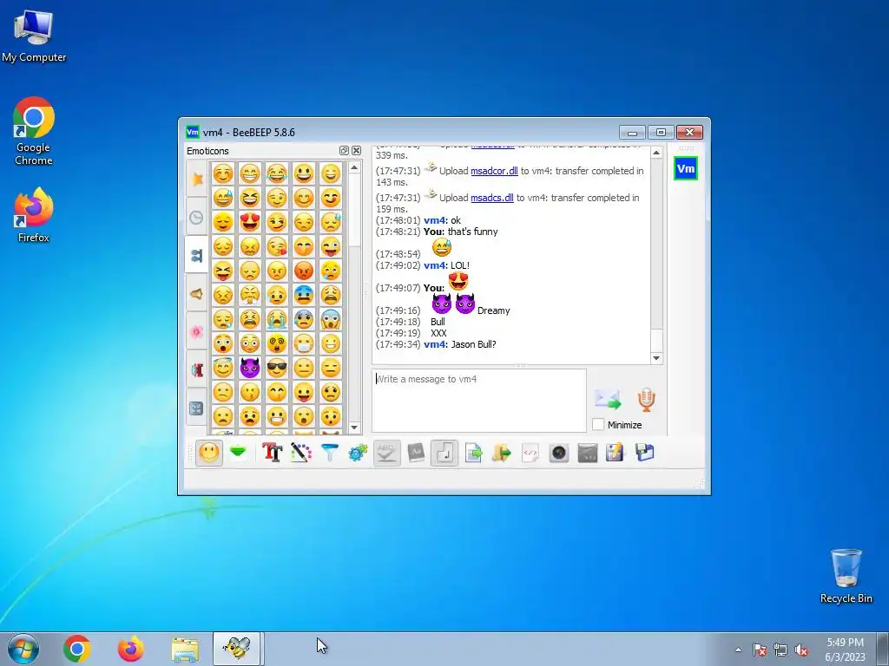This screenshot has height=666, width=889.
Task: Insert the medical mask emoticon
Action: click(304, 343)
